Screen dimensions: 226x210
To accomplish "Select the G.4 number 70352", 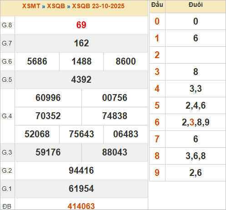I will (x=48, y=116).
